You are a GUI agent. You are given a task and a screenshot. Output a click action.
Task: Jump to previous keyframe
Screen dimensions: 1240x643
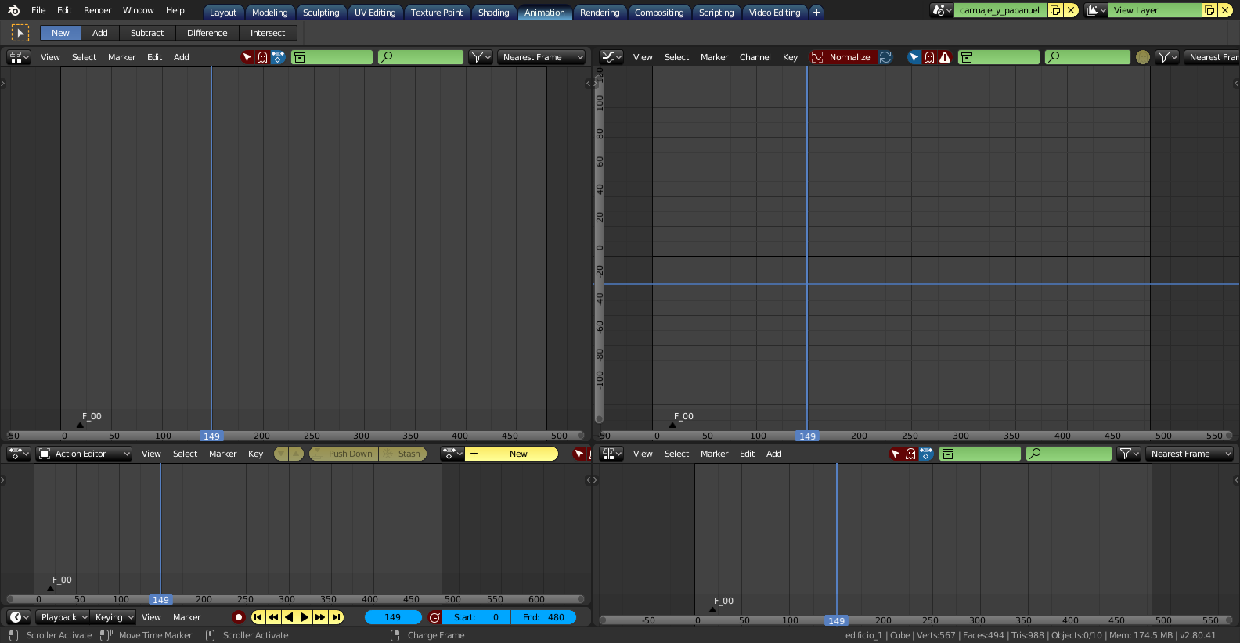point(273,617)
